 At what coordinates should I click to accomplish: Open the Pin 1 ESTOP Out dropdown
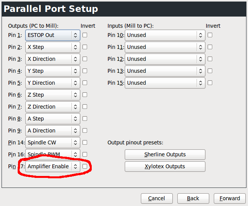tap(53, 35)
